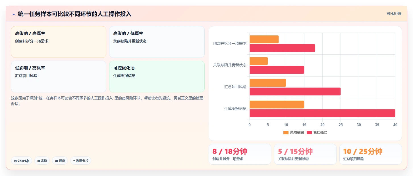Click the orange bar for 关联缺陷并更新状态

click(x=259, y=61)
